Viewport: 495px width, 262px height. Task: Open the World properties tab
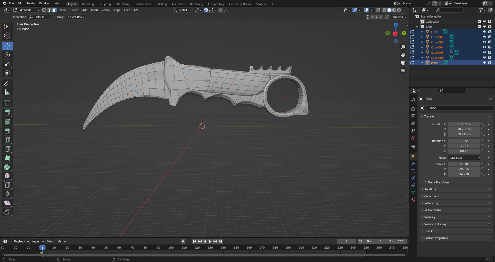413,138
